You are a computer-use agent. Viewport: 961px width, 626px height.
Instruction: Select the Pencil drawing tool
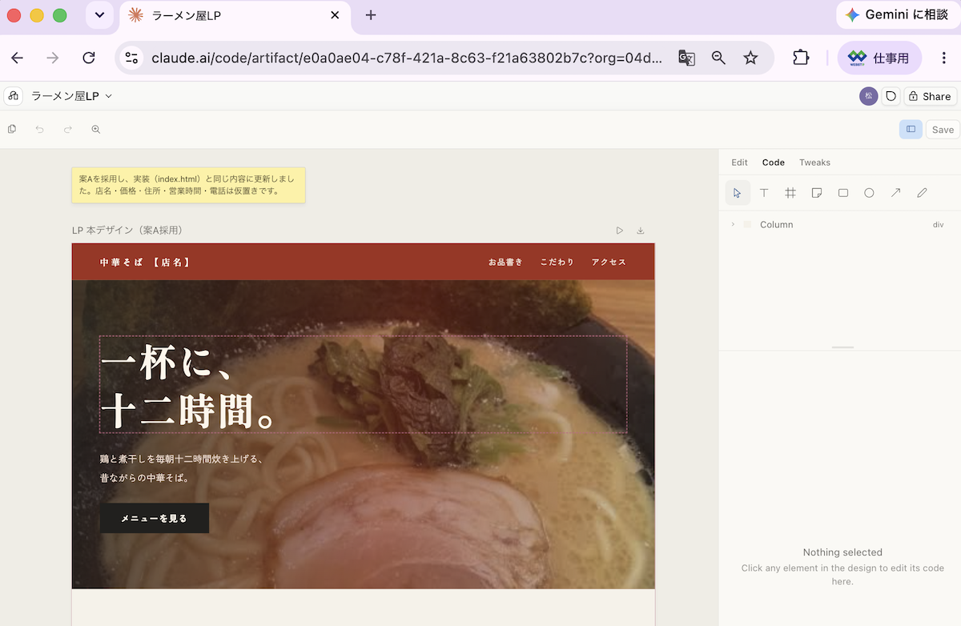tap(922, 193)
